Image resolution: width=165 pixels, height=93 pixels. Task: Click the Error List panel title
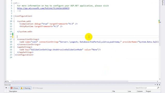coord(7,85)
